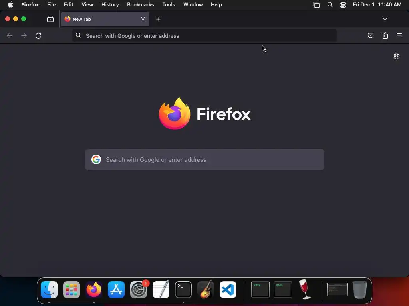Open TextEdit from the Dock

(161, 290)
